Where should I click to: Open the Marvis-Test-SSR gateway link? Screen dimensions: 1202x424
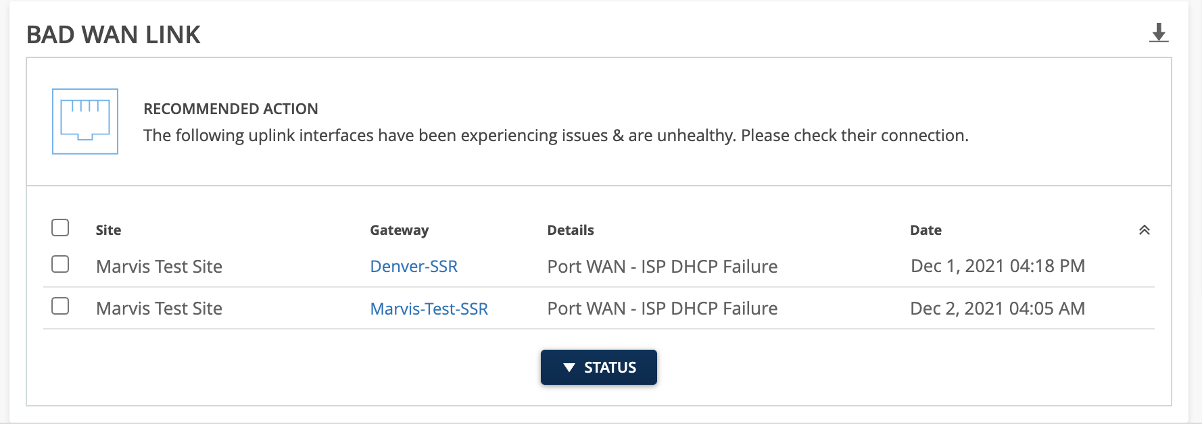tap(429, 309)
